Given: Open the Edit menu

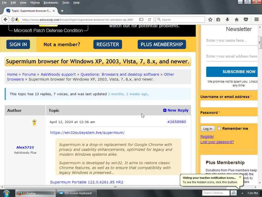Looking at the screenshot, I should pyautogui.click(x=13, y=3).
